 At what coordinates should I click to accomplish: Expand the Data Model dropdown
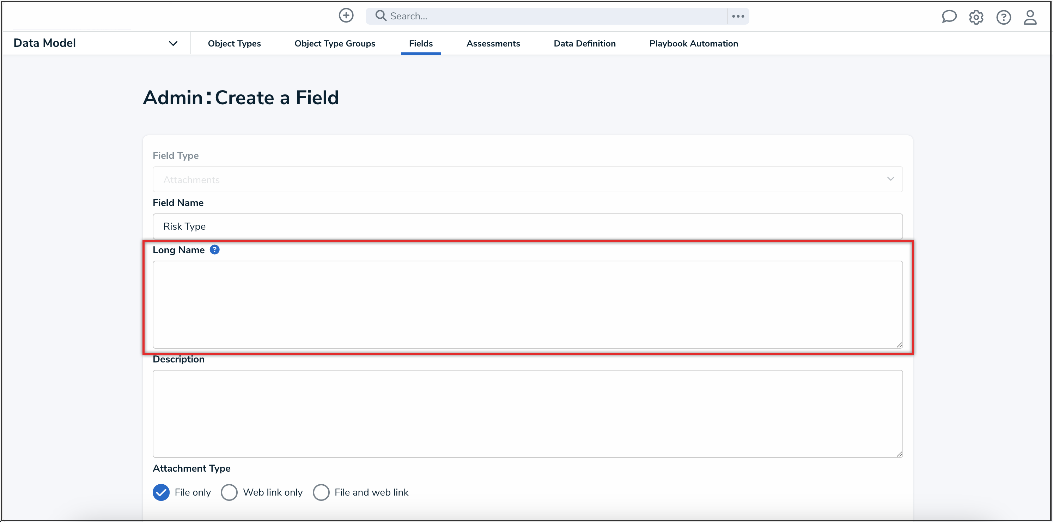(x=173, y=43)
